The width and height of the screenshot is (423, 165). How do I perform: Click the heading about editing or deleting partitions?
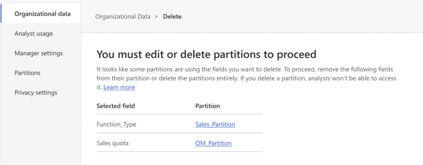(x=207, y=55)
